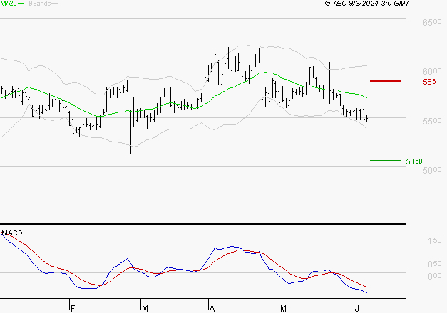
Task: Click the green support level line
Action: (385, 161)
